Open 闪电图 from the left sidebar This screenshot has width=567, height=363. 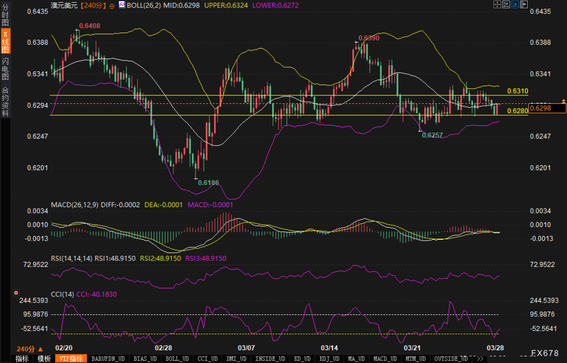5,69
